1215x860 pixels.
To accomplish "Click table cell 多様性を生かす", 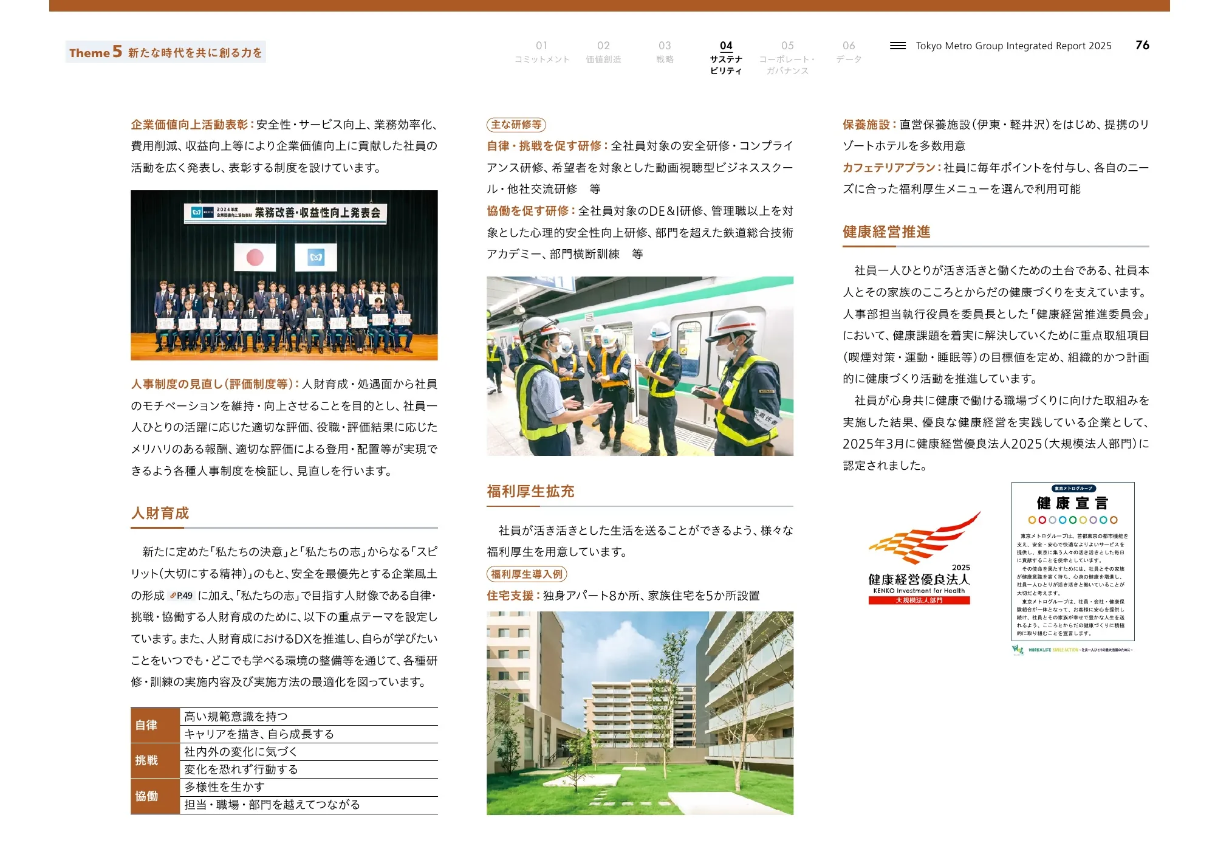I will click(309, 787).
